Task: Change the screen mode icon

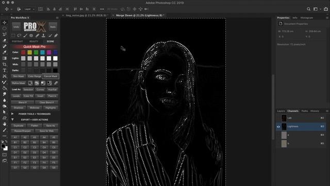Action: [5, 161]
